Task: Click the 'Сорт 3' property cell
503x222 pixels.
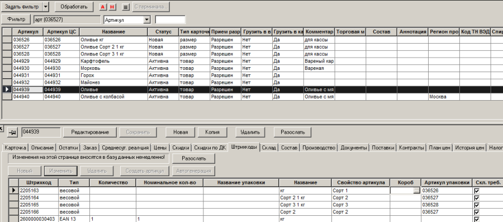Action: click(360, 205)
